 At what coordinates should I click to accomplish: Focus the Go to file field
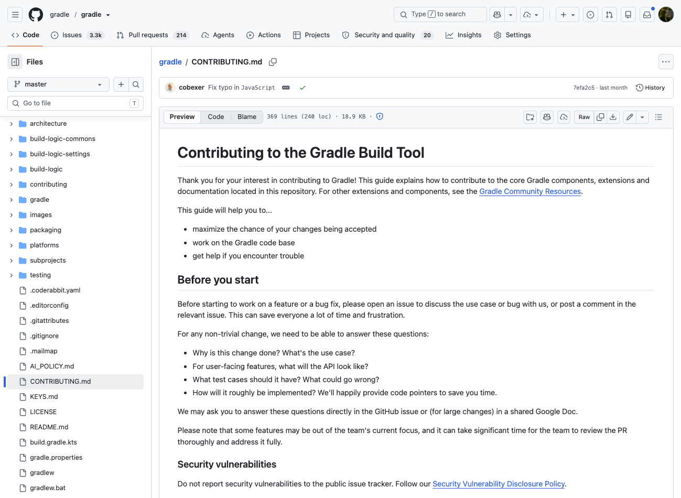coord(75,103)
